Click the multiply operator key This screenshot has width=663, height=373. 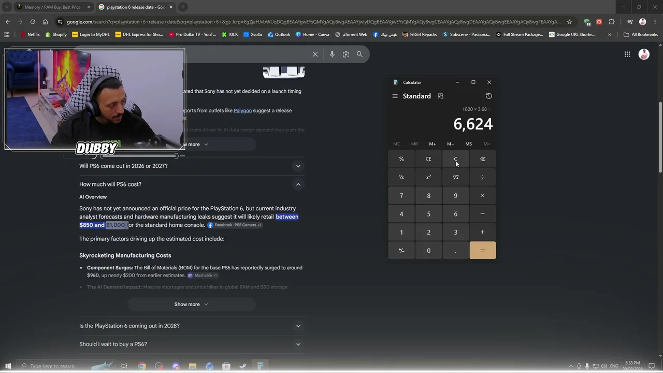(x=483, y=196)
